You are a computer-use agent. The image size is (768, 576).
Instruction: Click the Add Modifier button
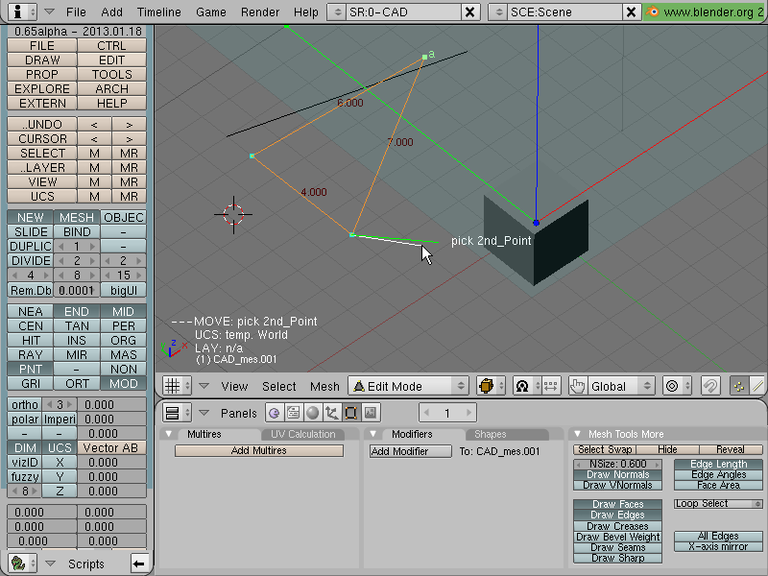pyautogui.click(x=411, y=451)
